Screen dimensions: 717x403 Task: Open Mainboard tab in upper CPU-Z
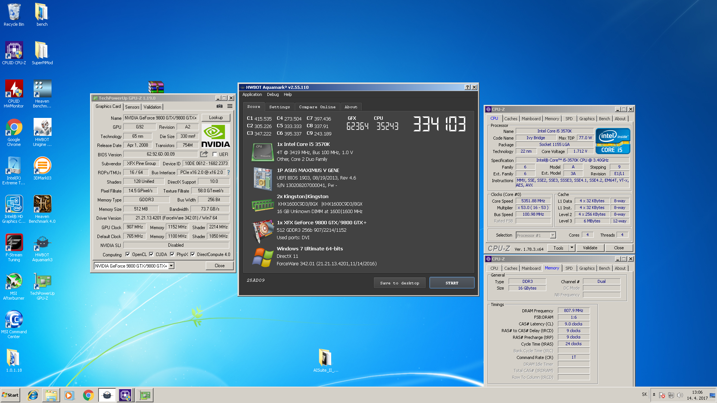(x=531, y=119)
